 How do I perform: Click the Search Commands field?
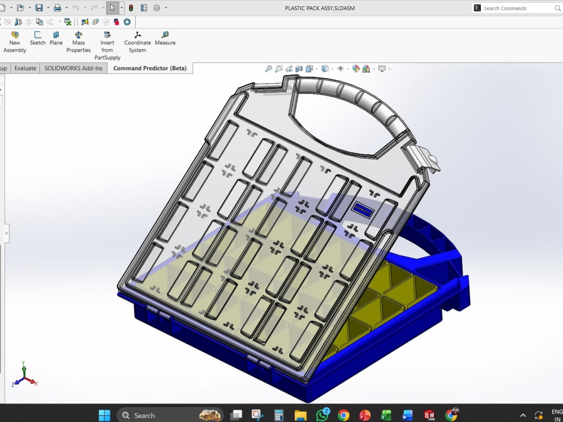point(518,8)
